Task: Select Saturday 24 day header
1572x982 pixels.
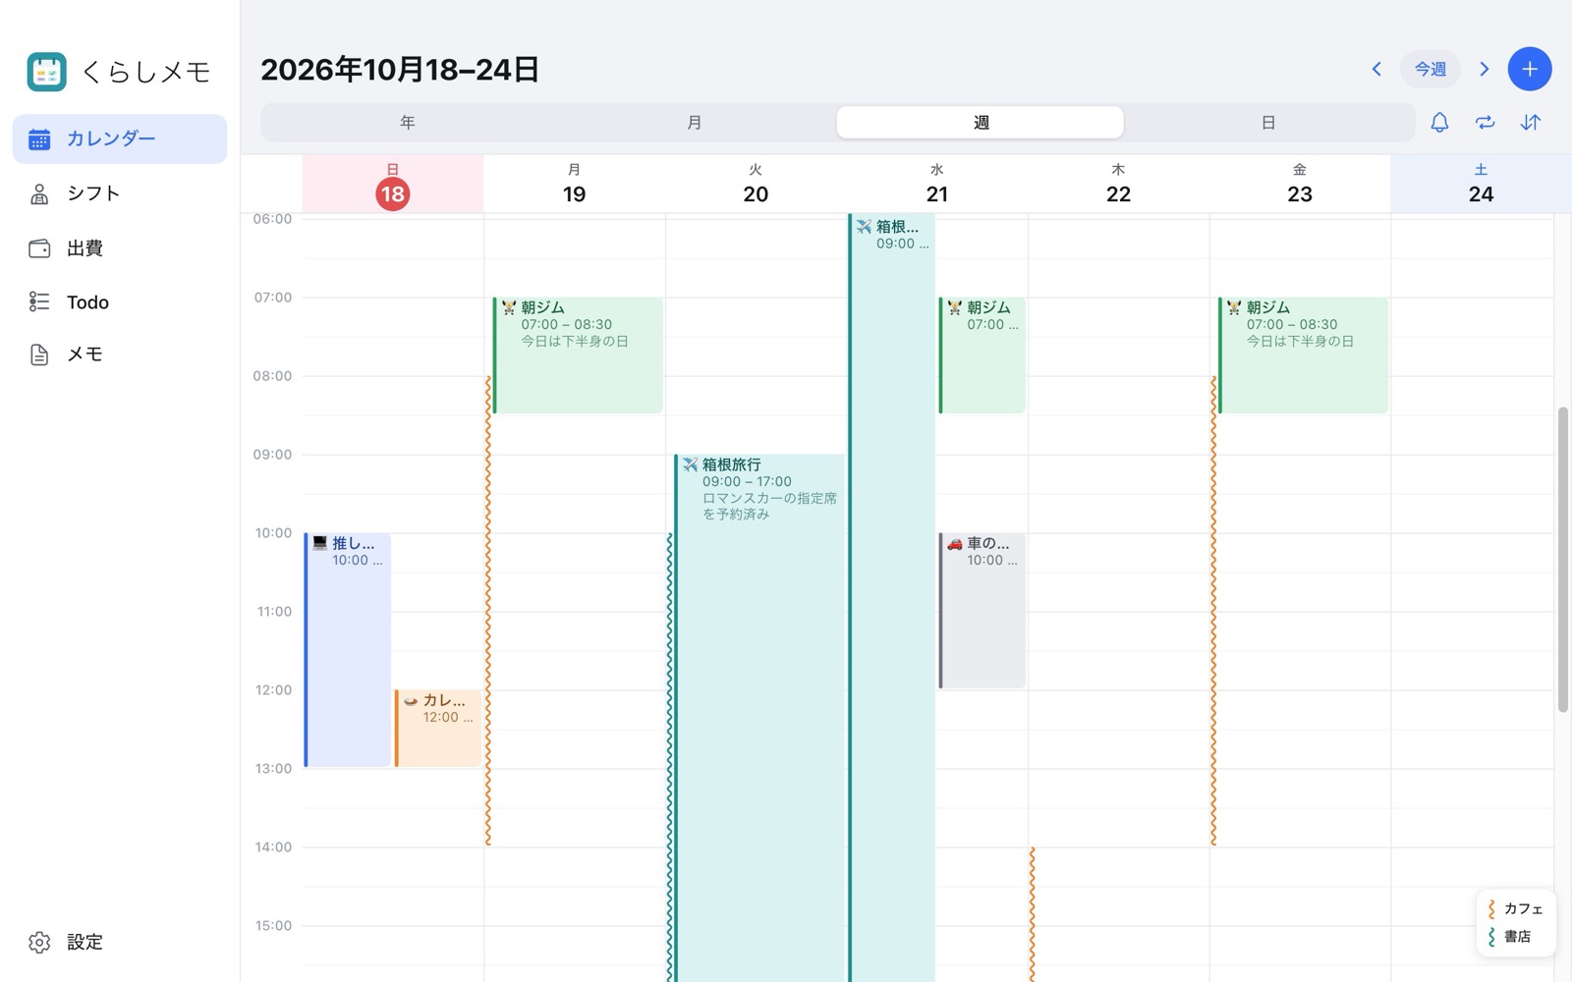Action: (1481, 185)
